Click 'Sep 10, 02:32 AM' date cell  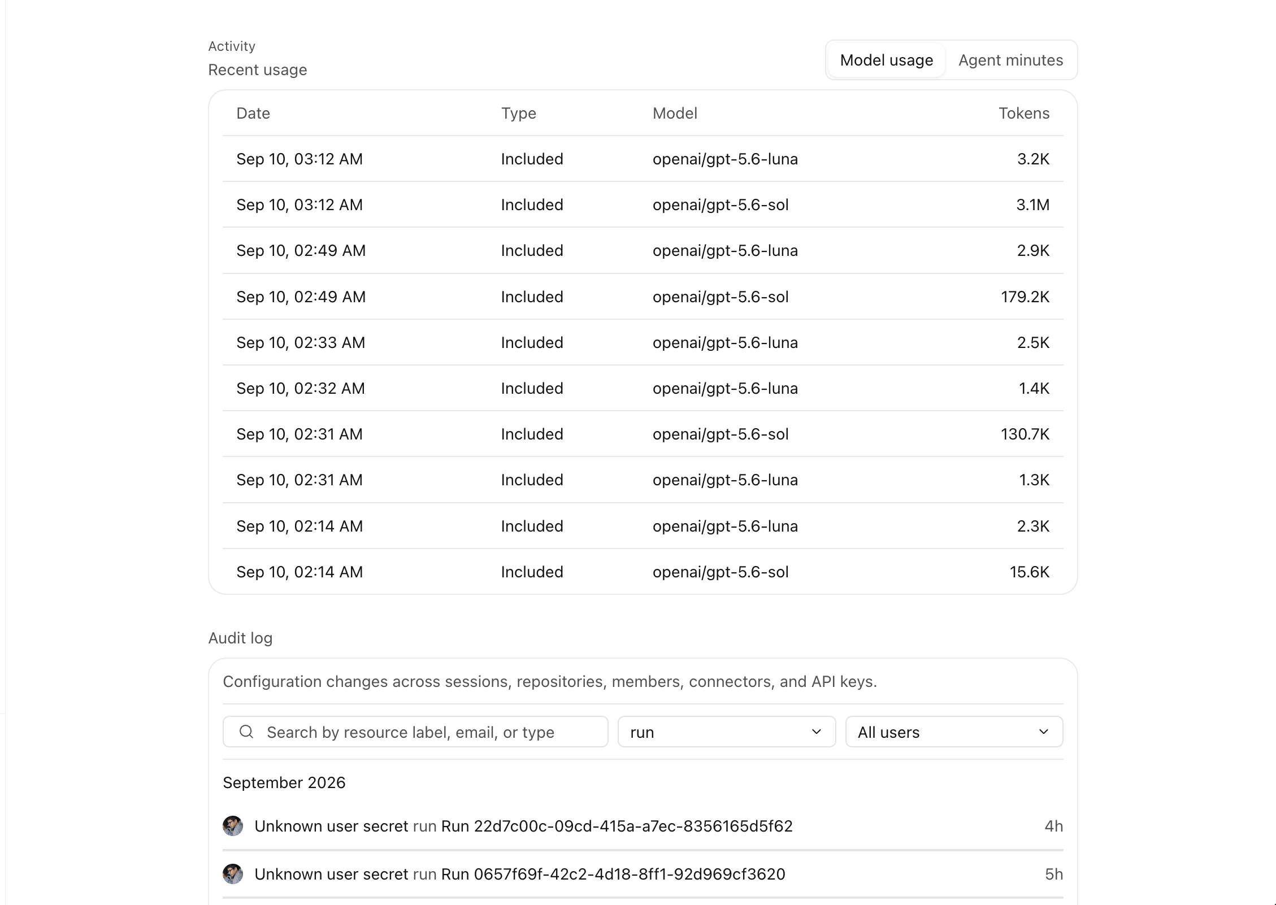point(301,388)
